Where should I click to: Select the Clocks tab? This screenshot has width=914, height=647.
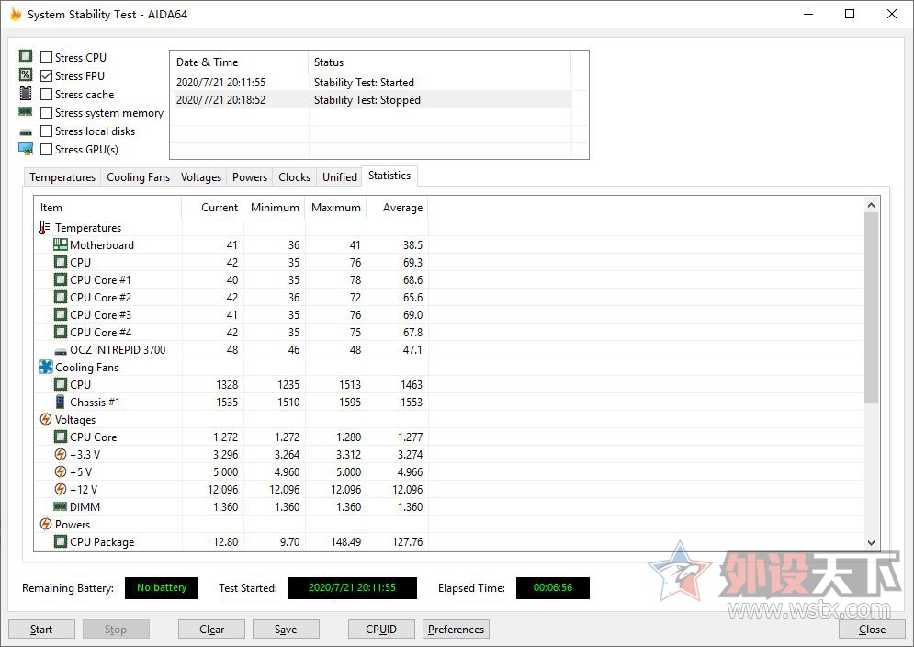point(294,176)
